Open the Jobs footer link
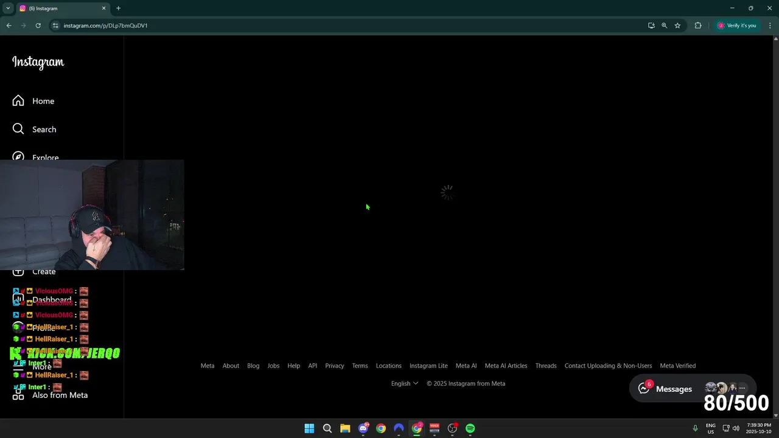The image size is (779, 438). 273,366
